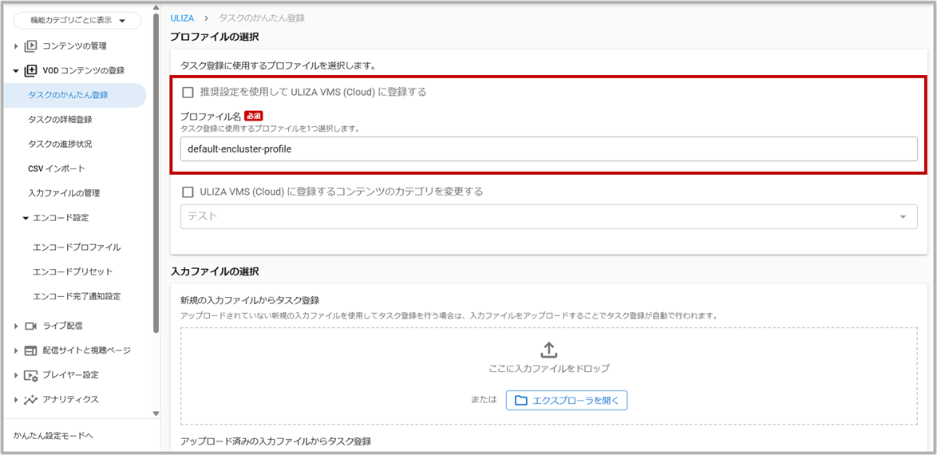Expand the アナリティクス section arrow
937x455 pixels.
(15, 400)
